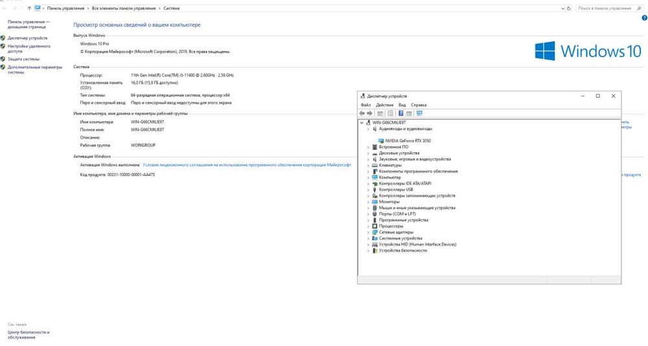Open the blue Help icon in Device Manager toolbar

401,113
